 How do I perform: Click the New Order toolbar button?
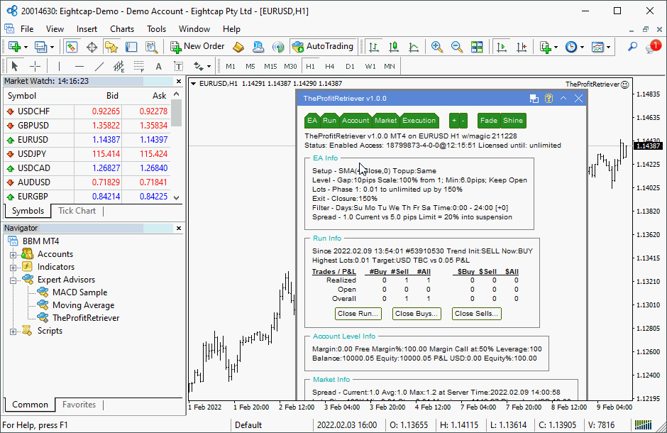tap(198, 47)
